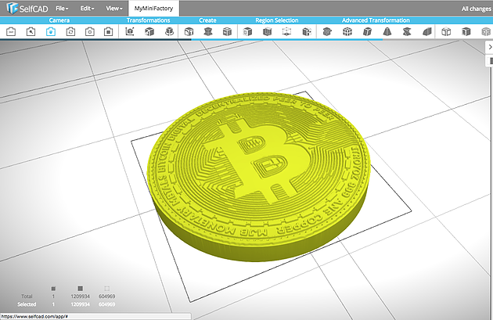Click the selfcad.com URL status bar

tap(95, 317)
